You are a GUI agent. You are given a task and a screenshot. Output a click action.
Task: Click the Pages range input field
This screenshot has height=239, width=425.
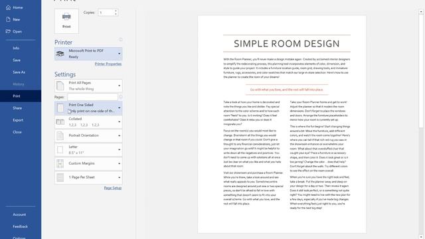pos(92,97)
